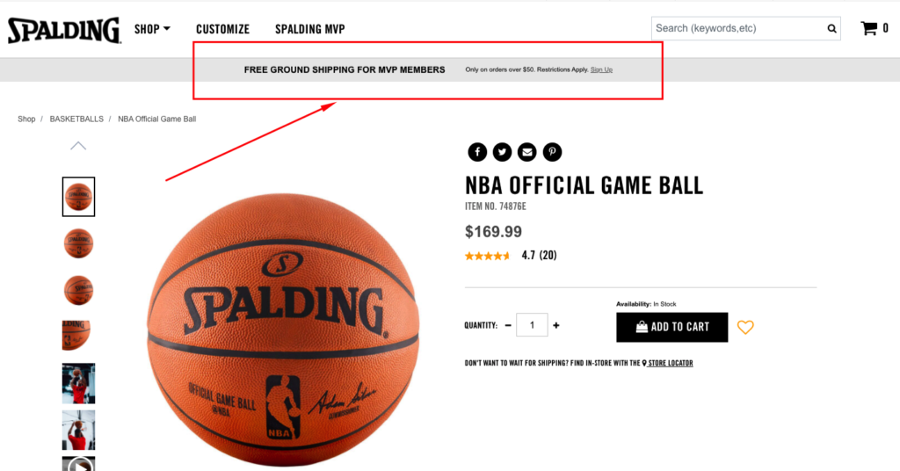The width and height of the screenshot is (900, 471).
Task: Pin product on Pinterest icon
Action: tap(552, 152)
